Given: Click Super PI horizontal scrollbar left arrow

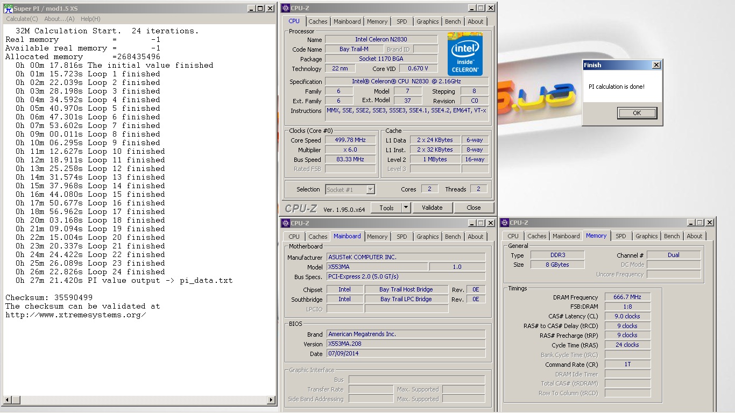Looking at the screenshot, I should [x=7, y=400].
